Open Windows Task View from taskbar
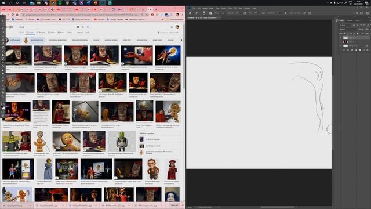 24,3
